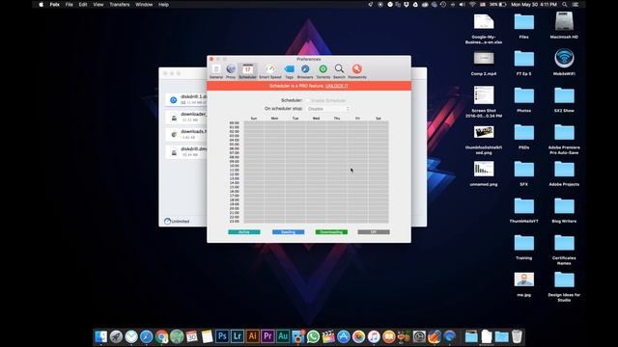Open the Help menu
This screenshot has width=618, height=347.
[x=163, y=5]
